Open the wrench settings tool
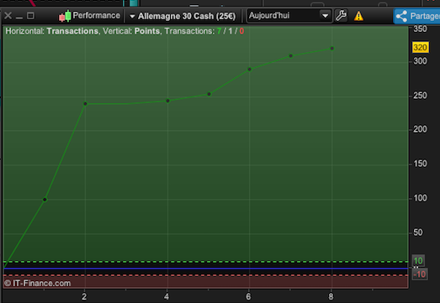Viewport: 440px width, 303px height. click(341, 16)
